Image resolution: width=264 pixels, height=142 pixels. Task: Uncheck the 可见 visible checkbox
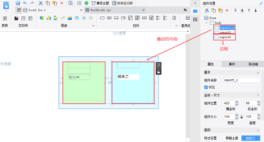[x=206, y=87]
